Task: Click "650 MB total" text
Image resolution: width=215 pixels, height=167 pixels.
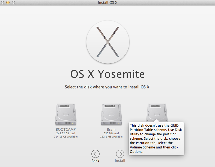Action: [111, 133]
